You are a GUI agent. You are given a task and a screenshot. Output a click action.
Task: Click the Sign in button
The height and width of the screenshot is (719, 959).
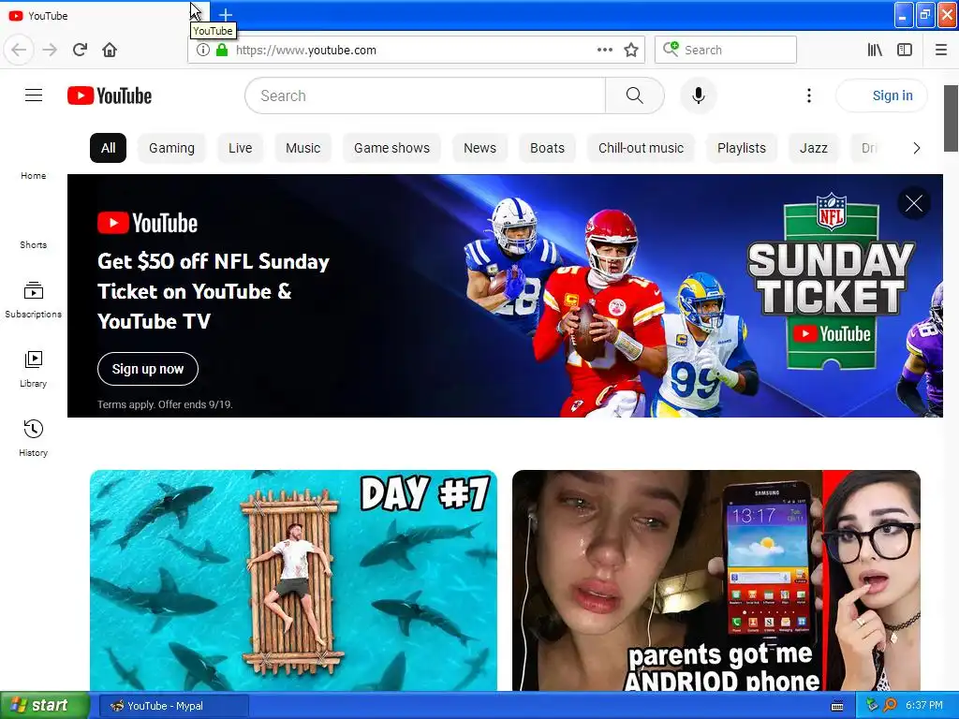tap(882, 95)
